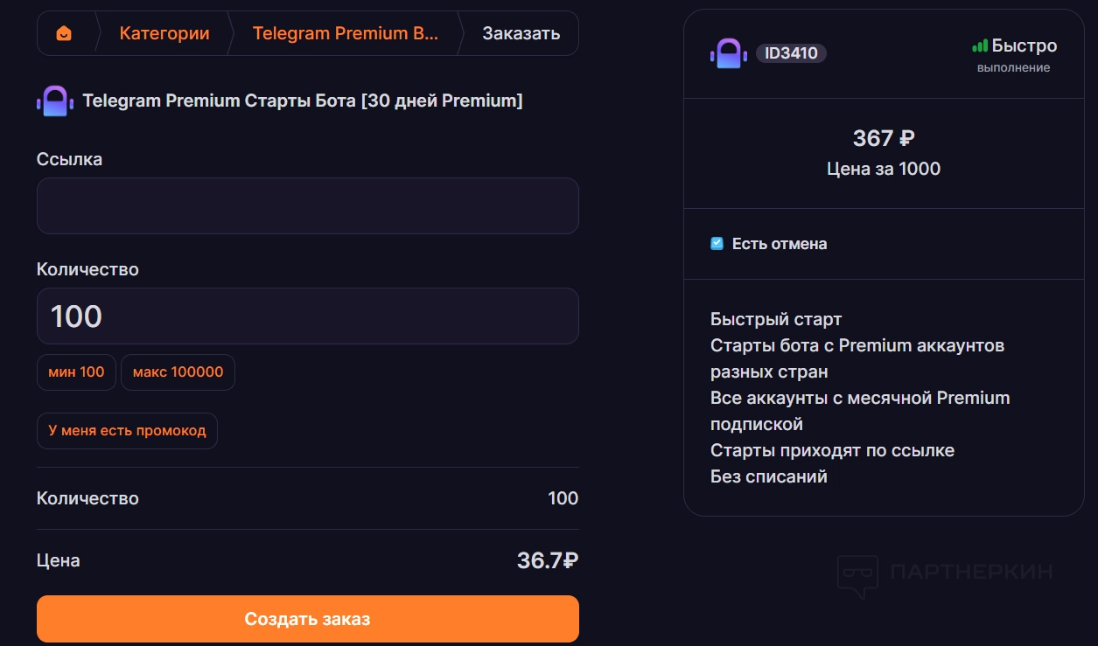The width and height of the screenshot is (1098, 646).
Task: Focus the Ссылка input field
Action: (x=307, y=206)
